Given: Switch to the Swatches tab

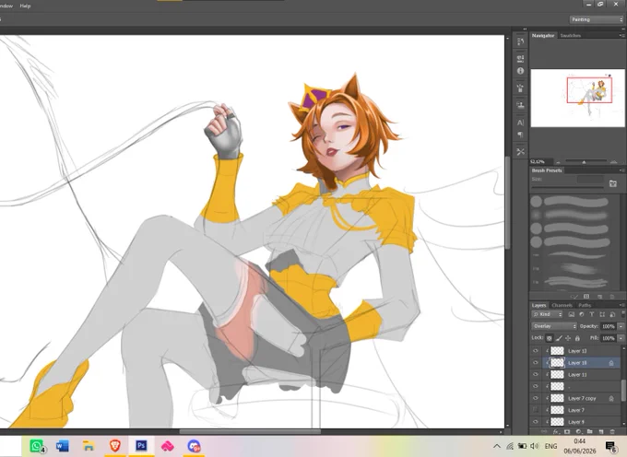Looking at the screenshot, I should click(x=570, y=36).
